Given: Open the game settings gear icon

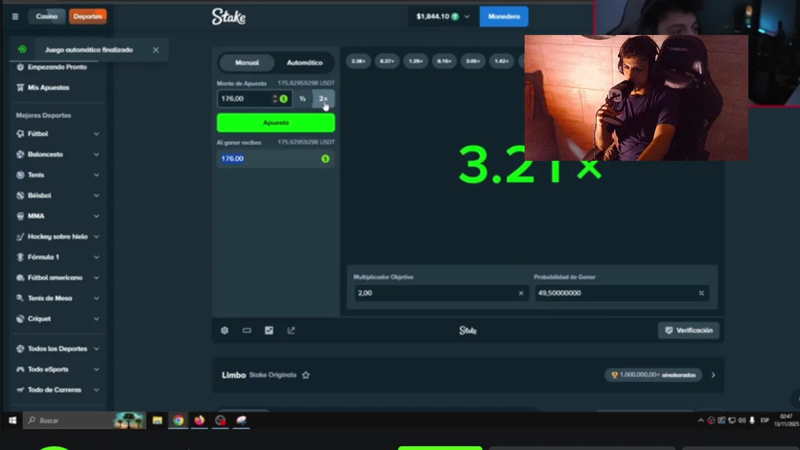Looking at the screenshot, I should [x=224, y=331].
